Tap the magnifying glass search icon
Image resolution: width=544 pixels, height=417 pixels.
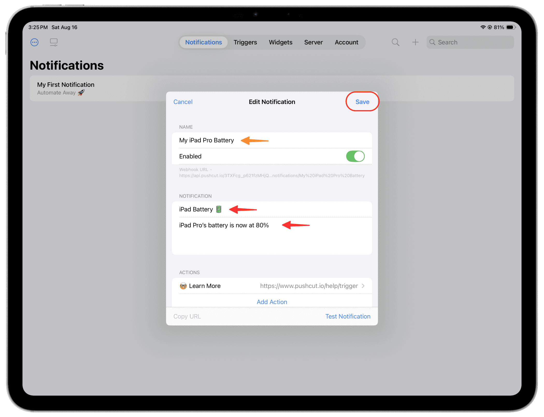[x=395, y=42]
